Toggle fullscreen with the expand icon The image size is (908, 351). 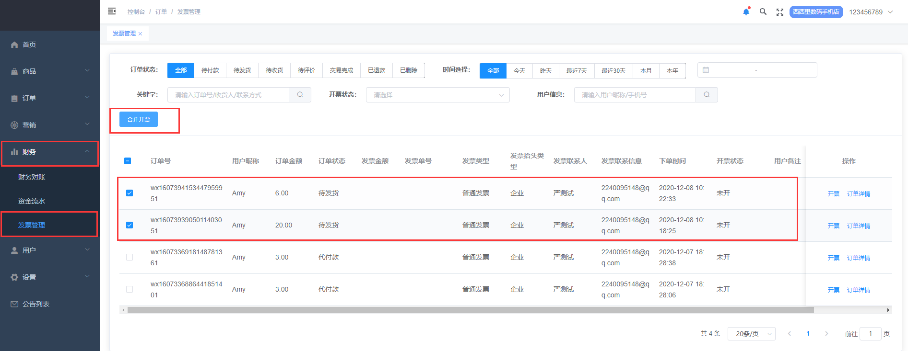pos(780,12)
